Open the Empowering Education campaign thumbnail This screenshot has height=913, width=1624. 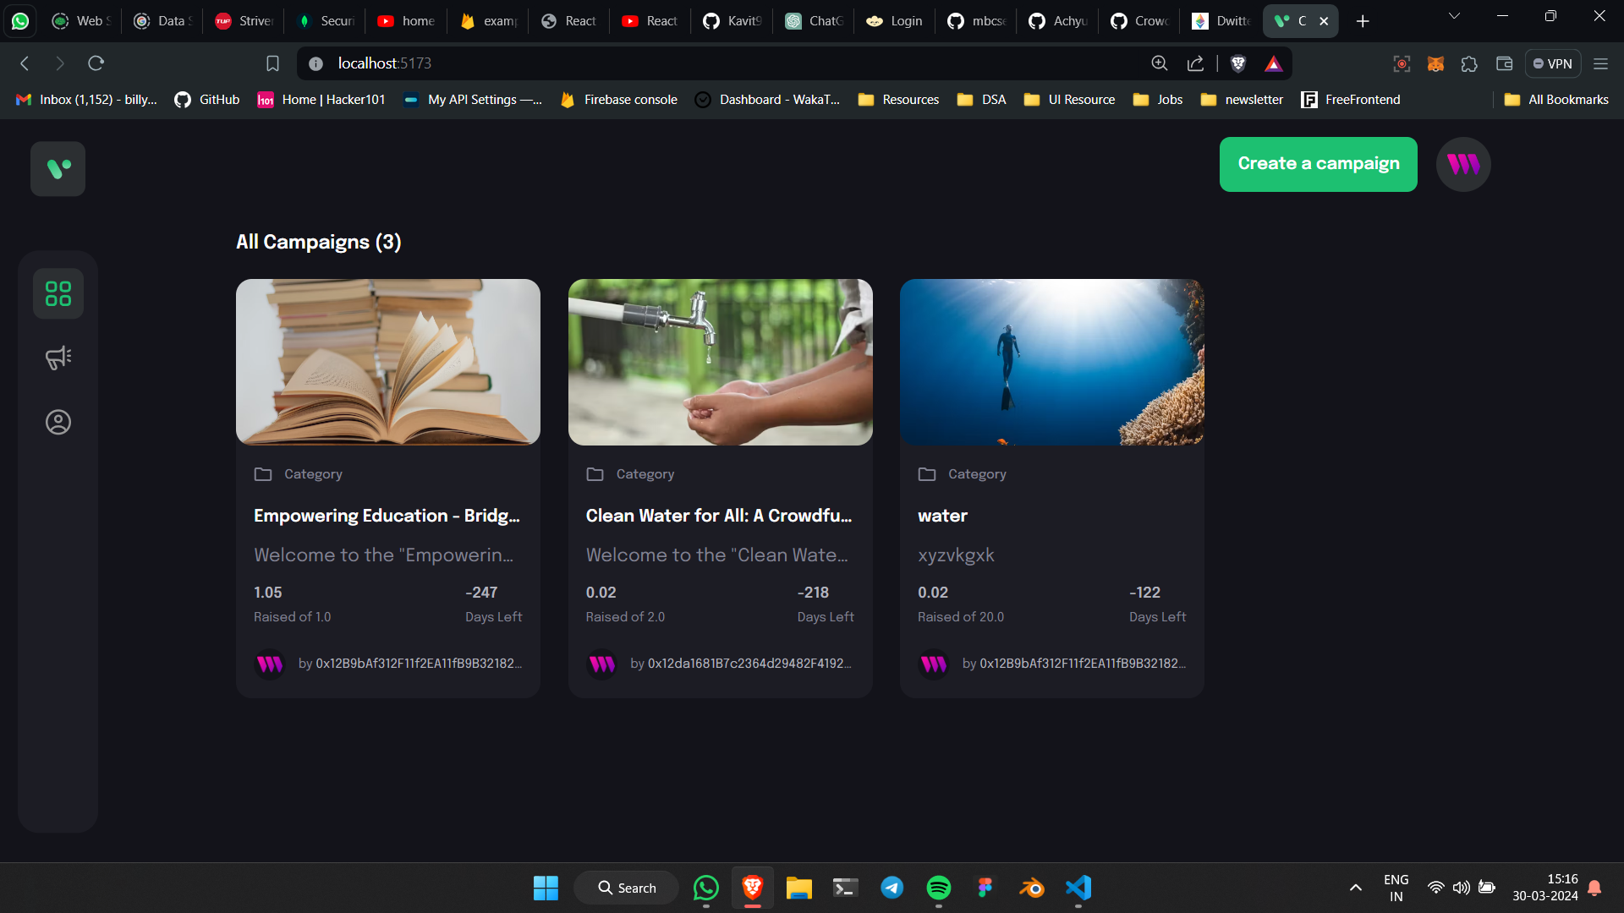388,362
